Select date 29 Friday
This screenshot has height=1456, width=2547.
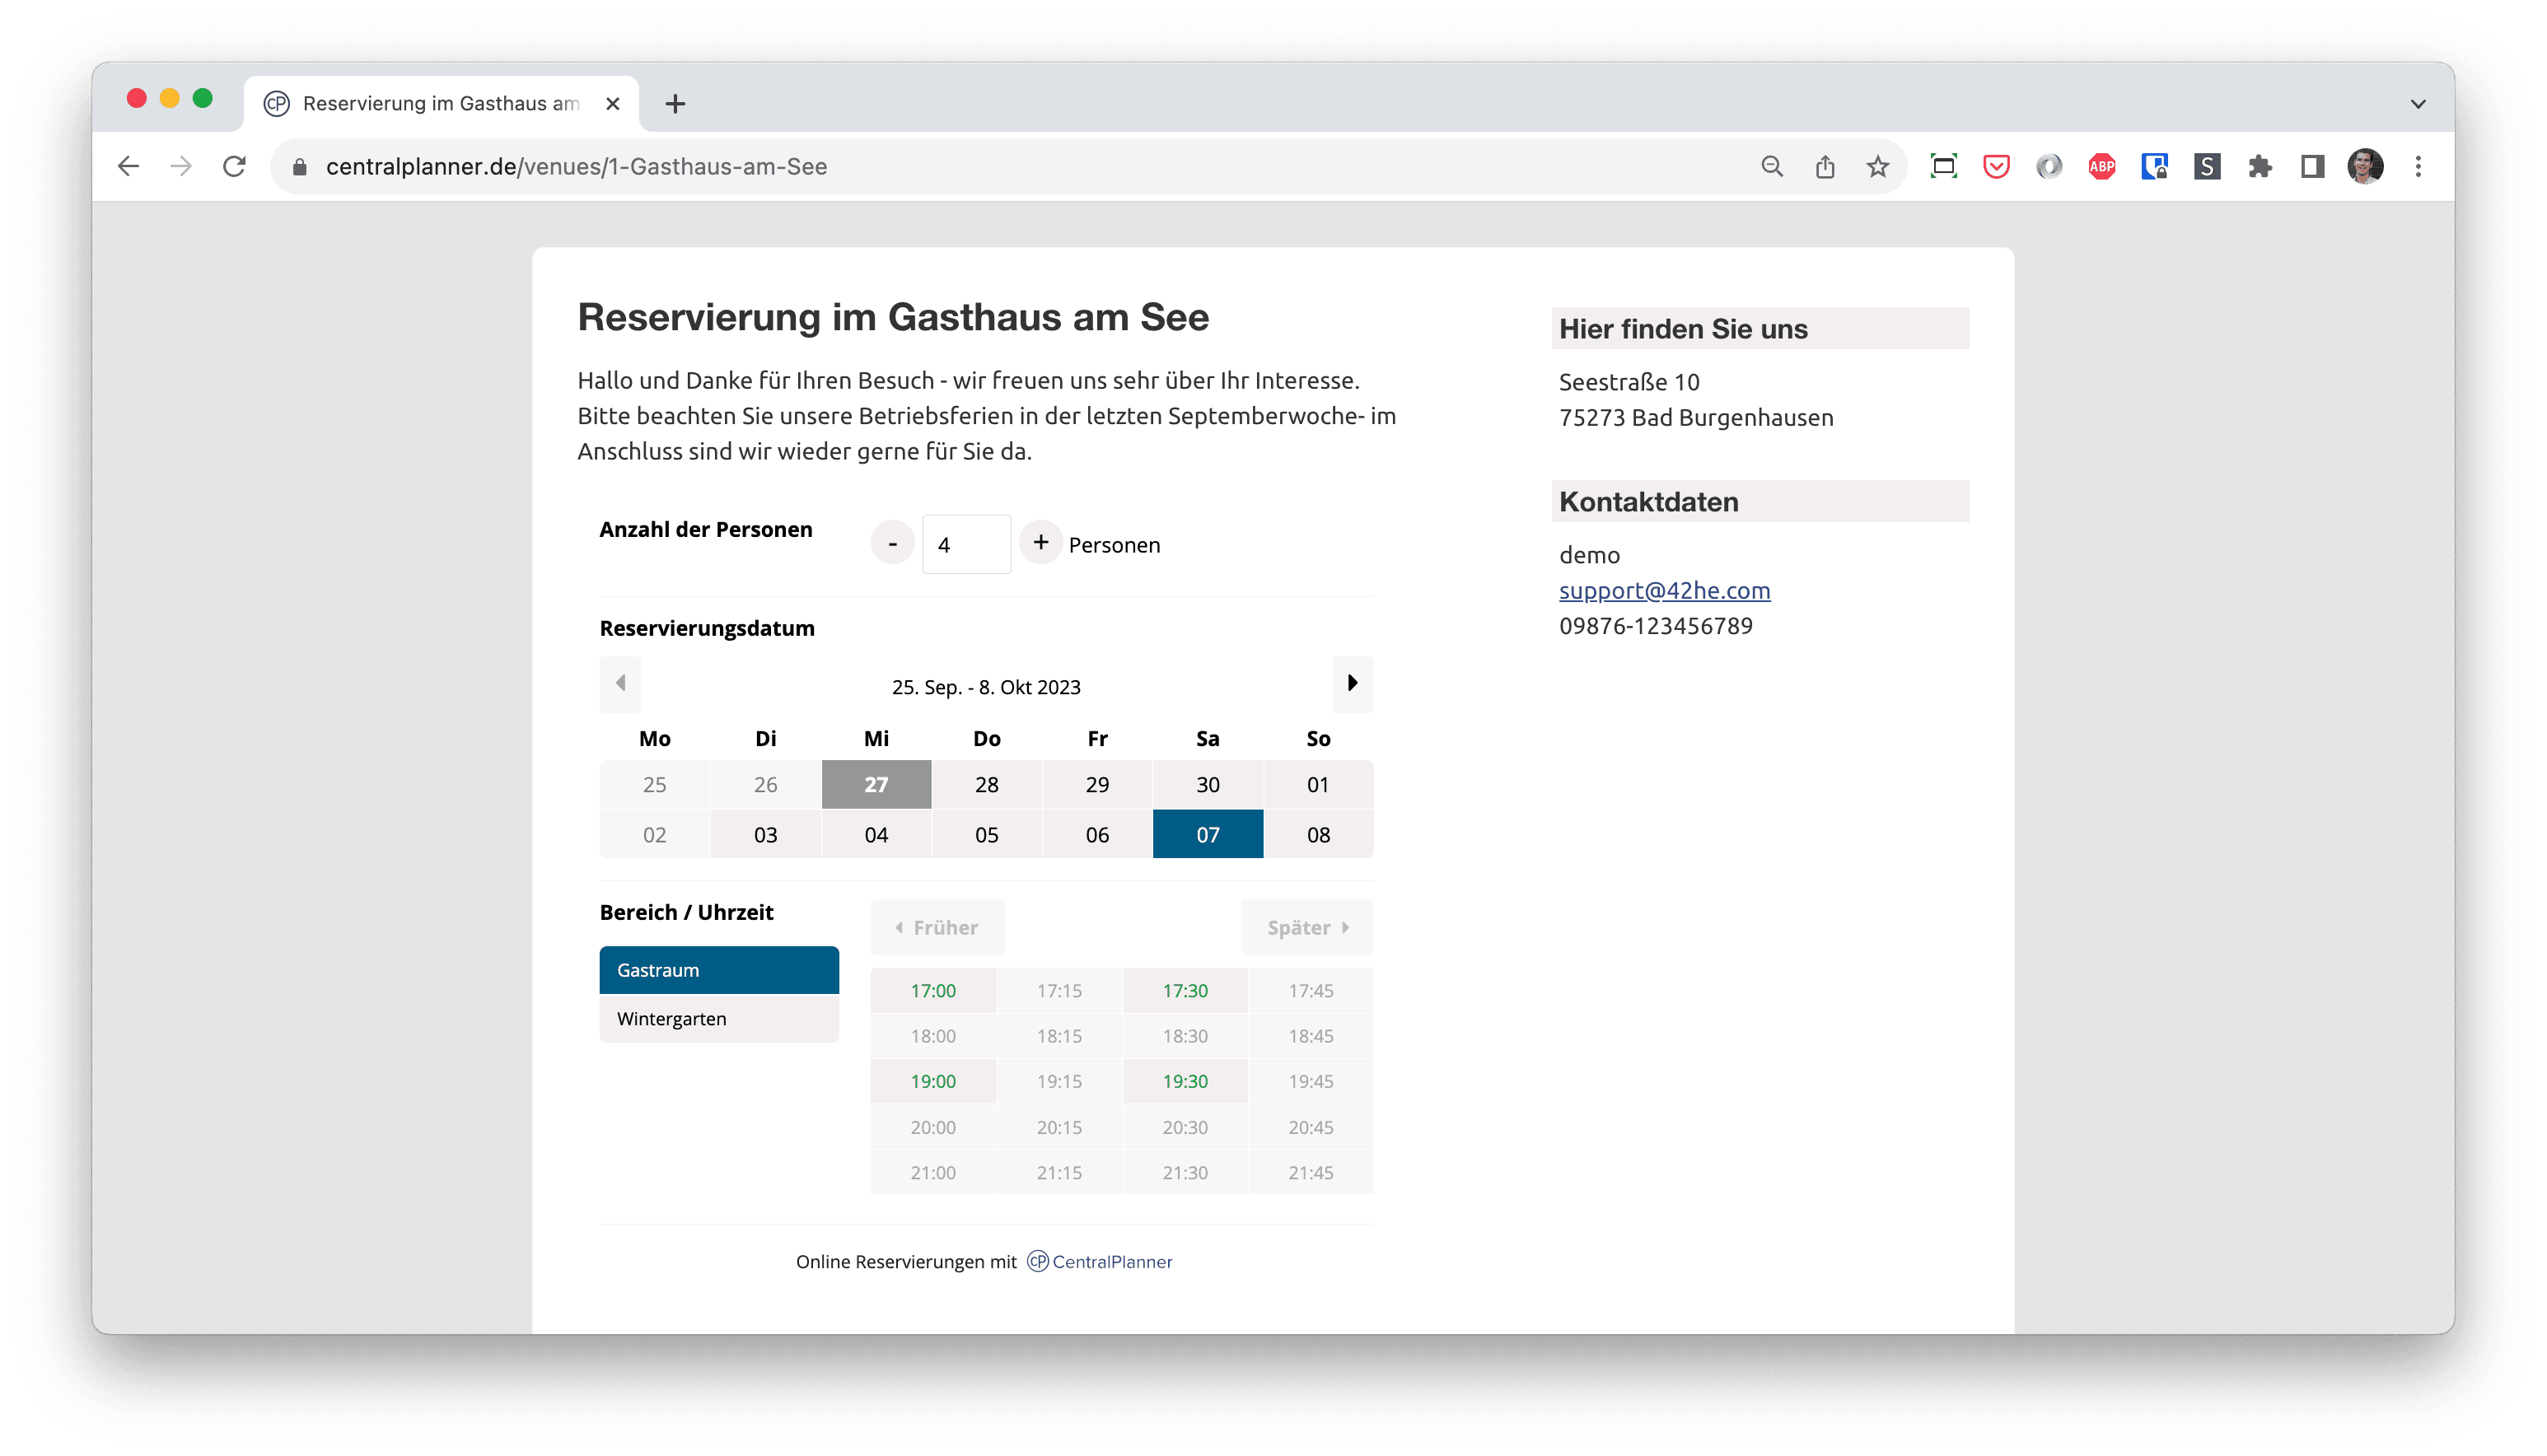pos(1097,785)
